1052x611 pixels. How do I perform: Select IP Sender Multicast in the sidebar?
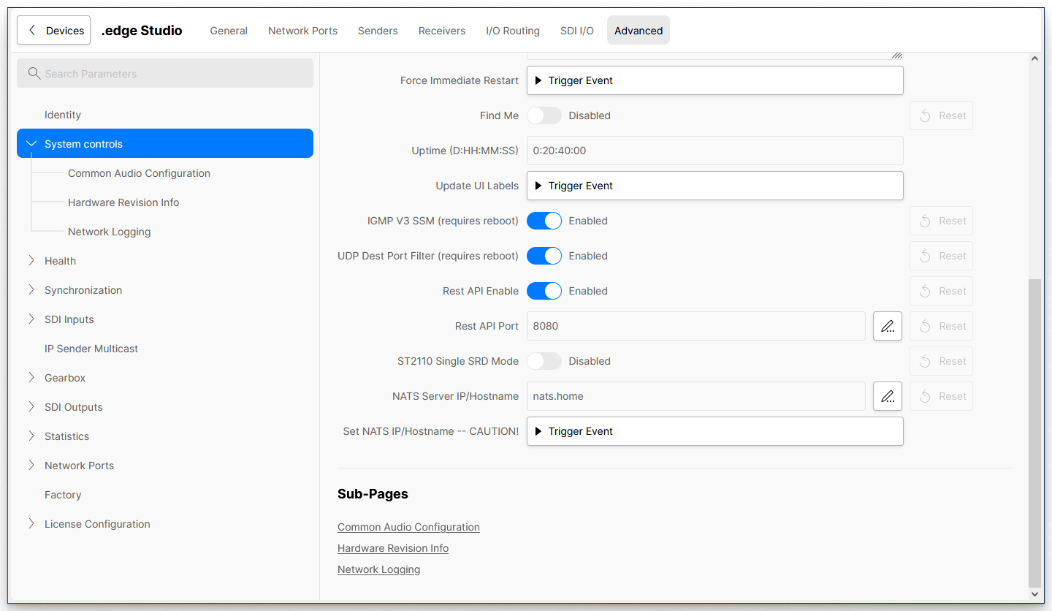pos(91,349)
